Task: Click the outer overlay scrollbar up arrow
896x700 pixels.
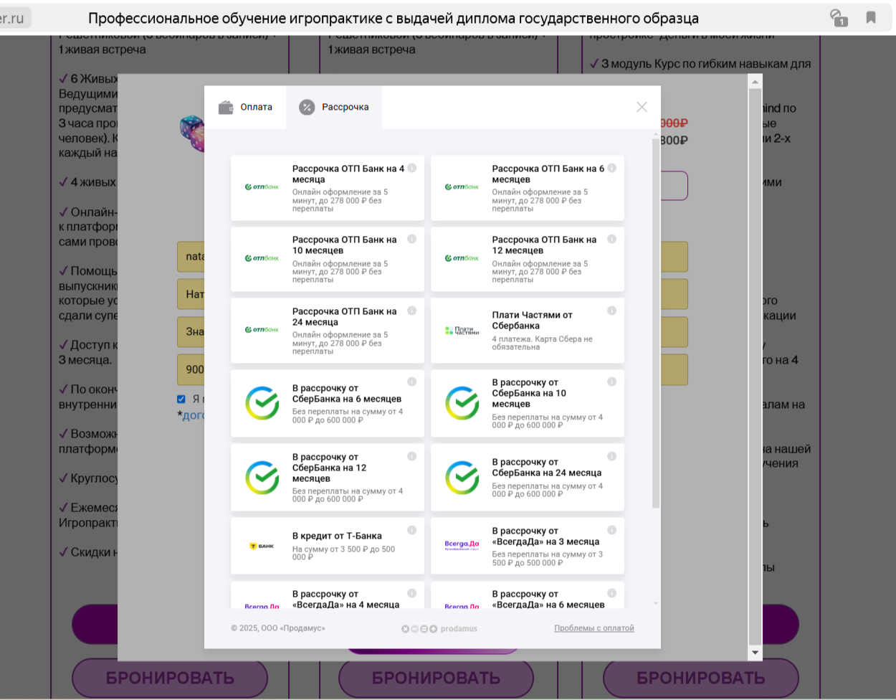Action: coord(755,82)
